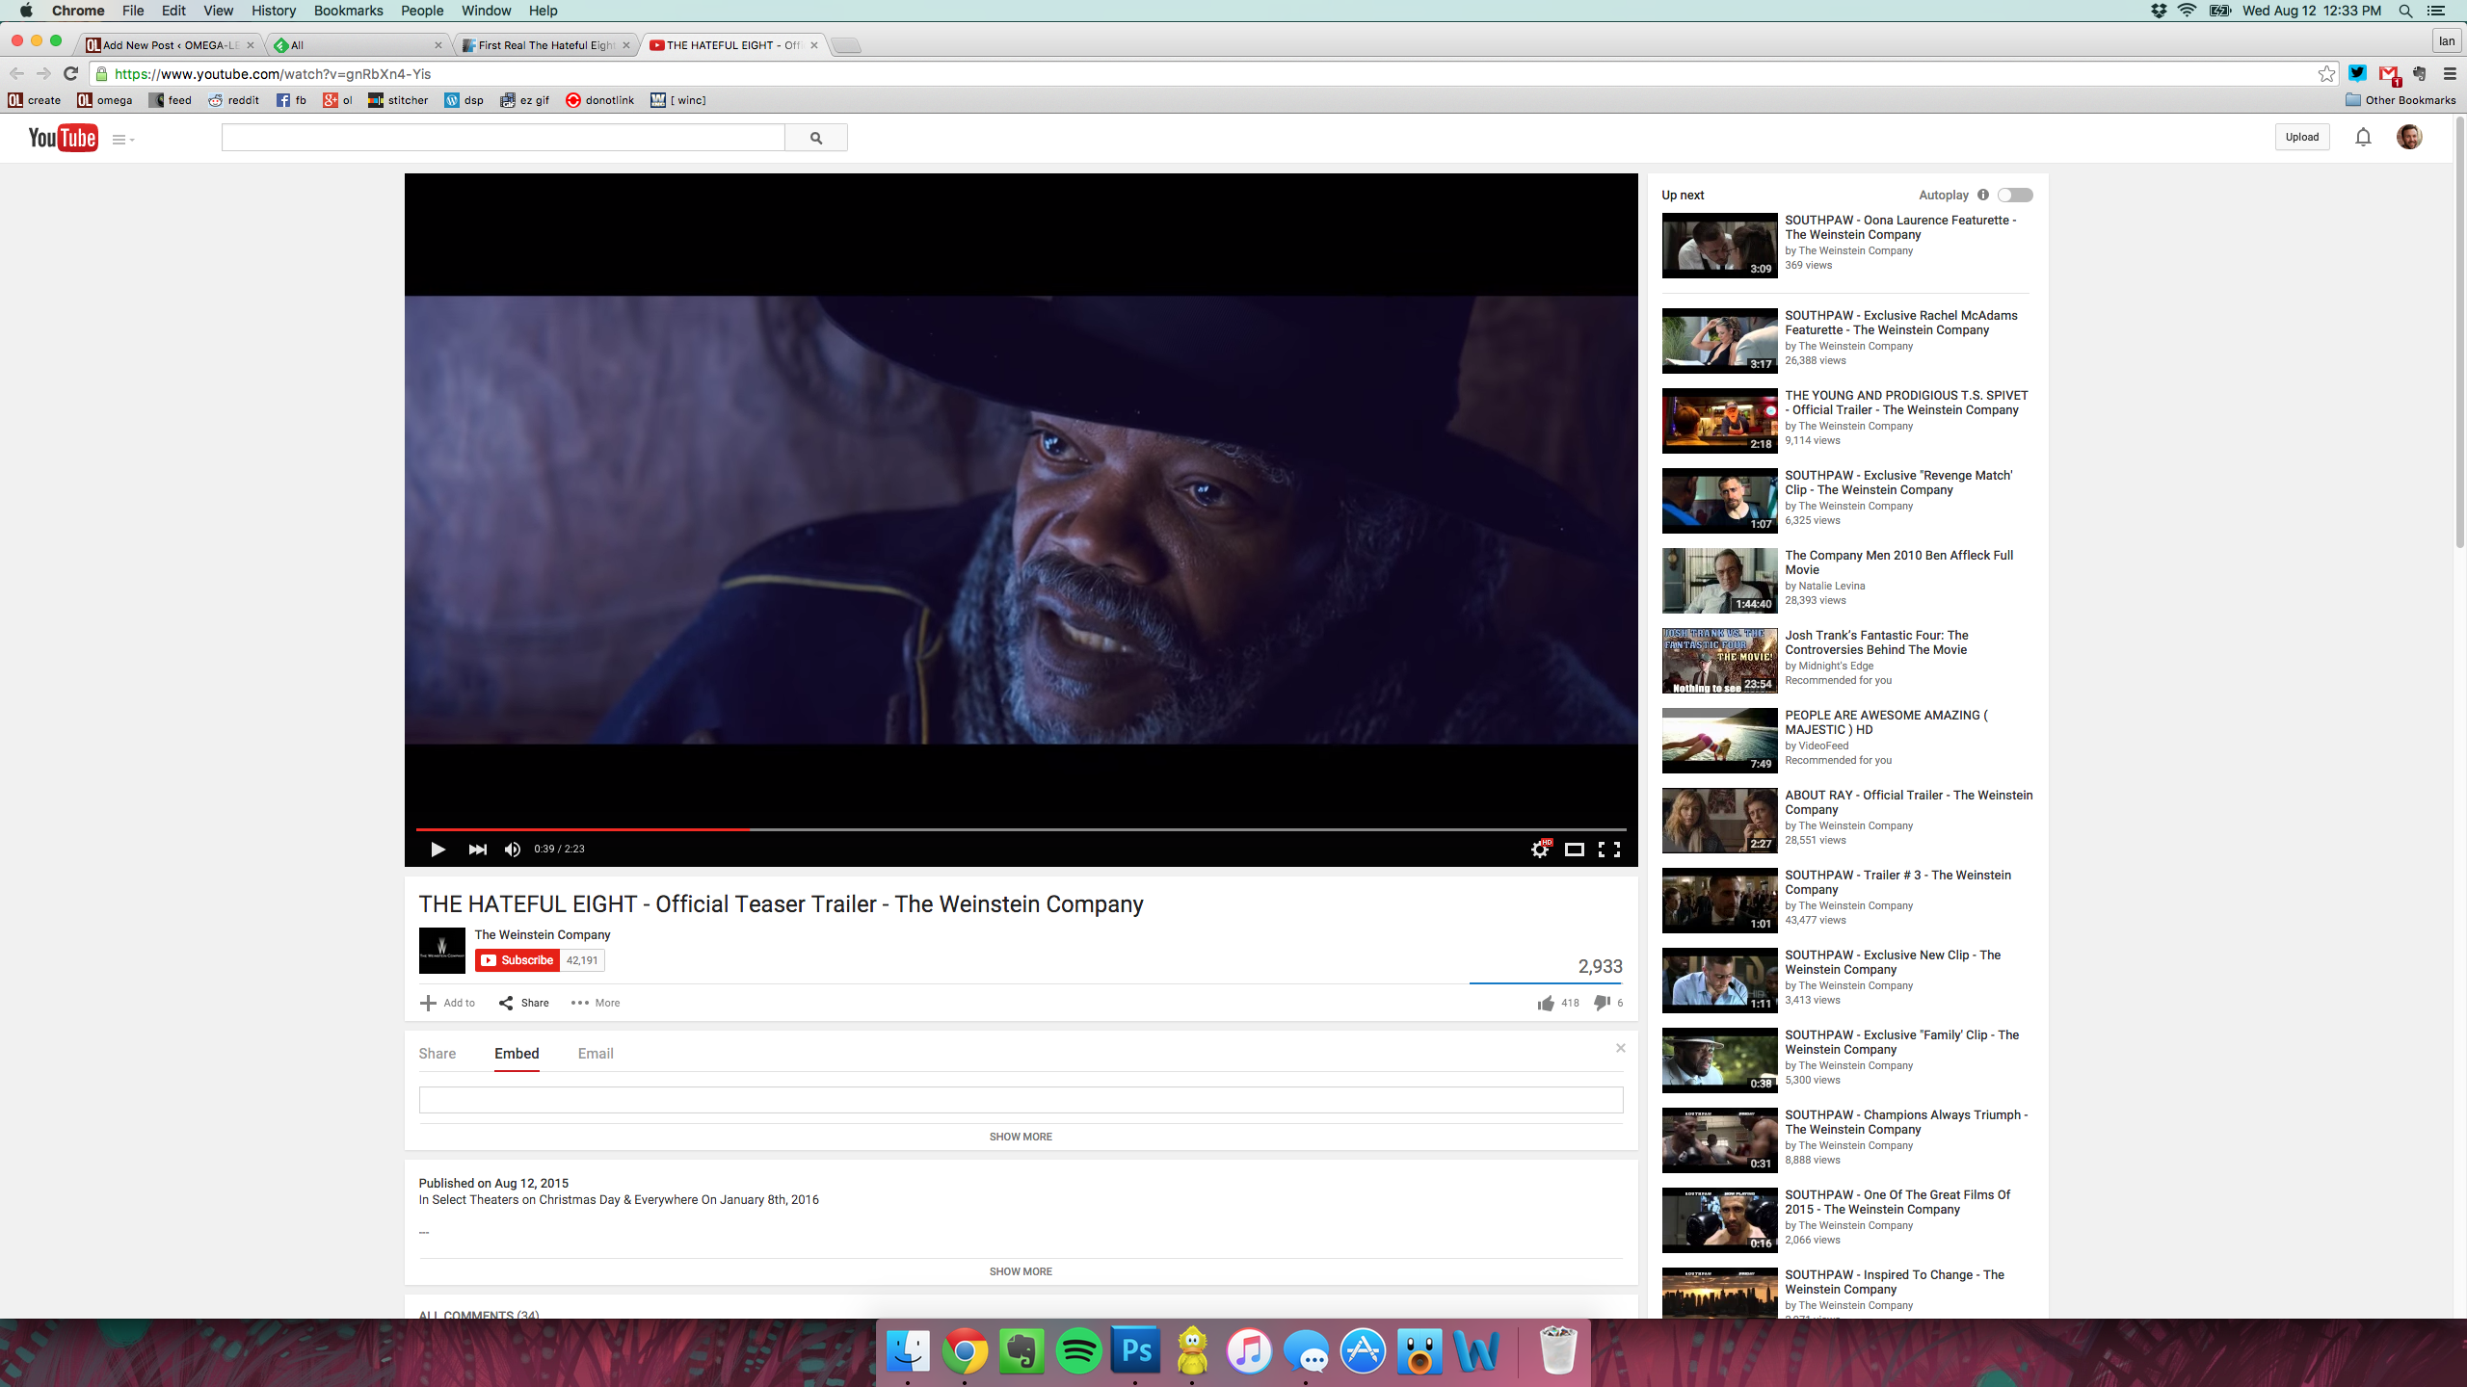Select the Embed tab

pyautogui.click(x=517, y=1054)
